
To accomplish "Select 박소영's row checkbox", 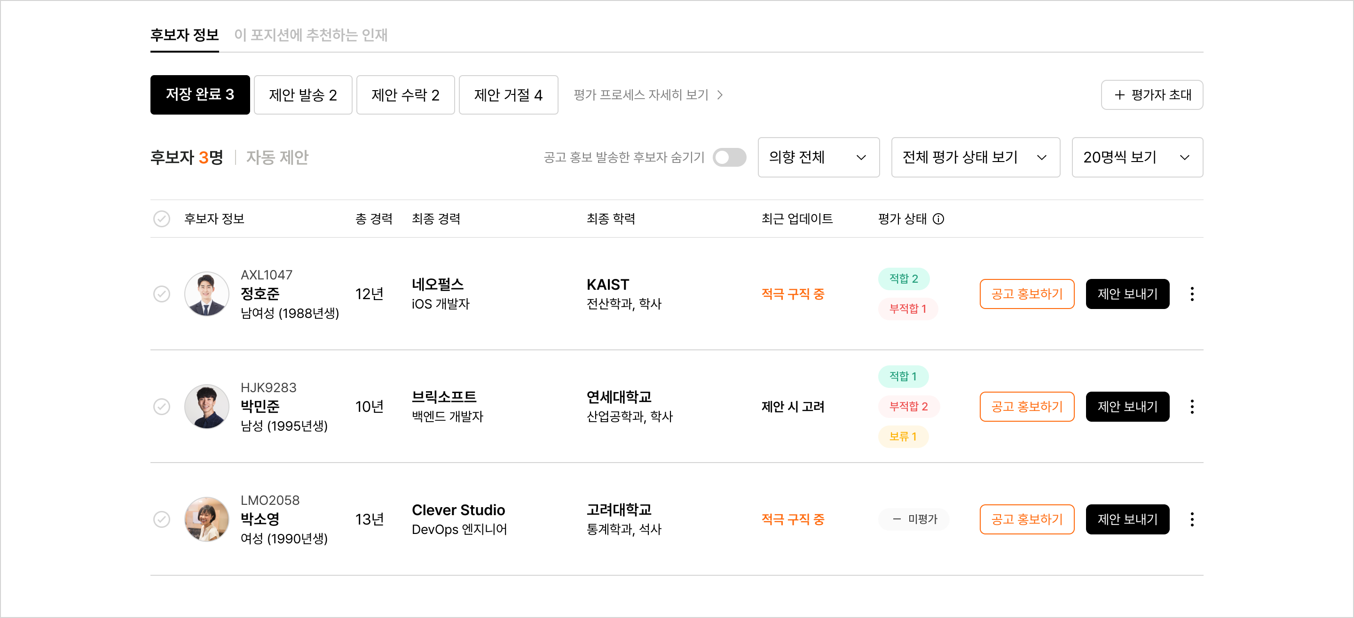I will [162, 519].
